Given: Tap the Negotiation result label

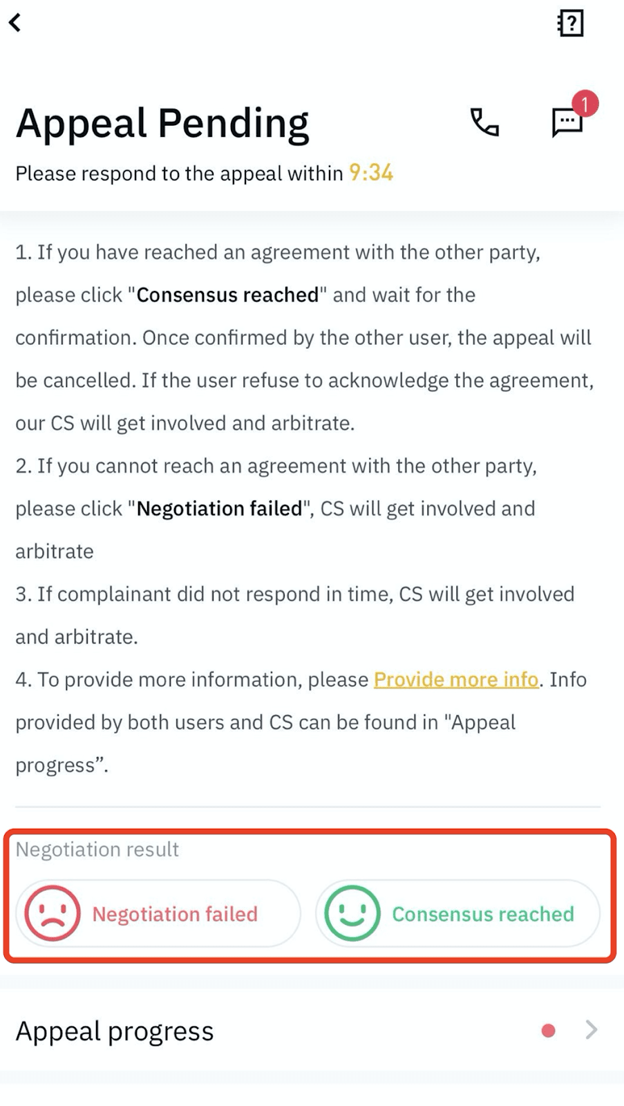Looking at the screenshot, I should click(97, 849).
